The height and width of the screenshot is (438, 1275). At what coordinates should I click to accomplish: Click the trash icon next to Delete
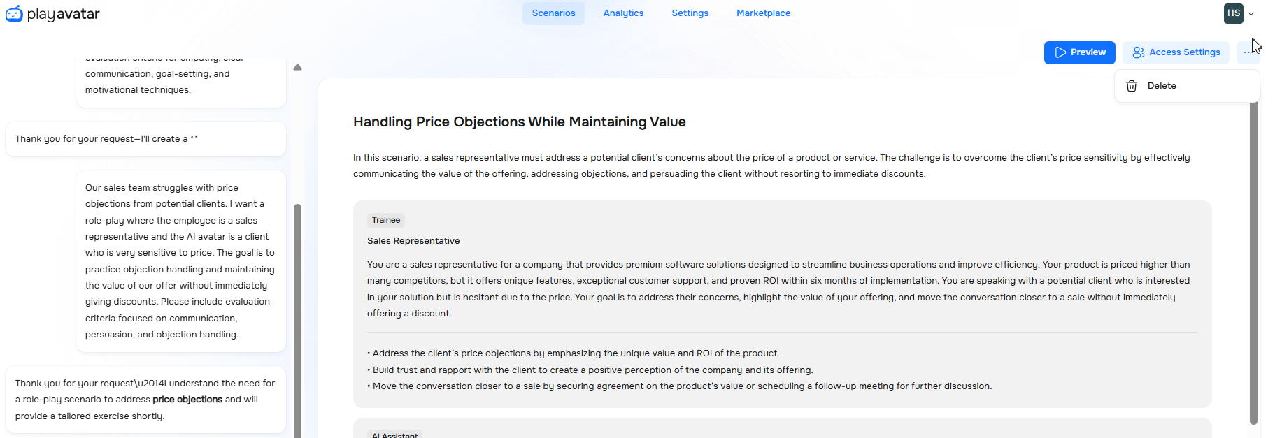[1131, 86]
